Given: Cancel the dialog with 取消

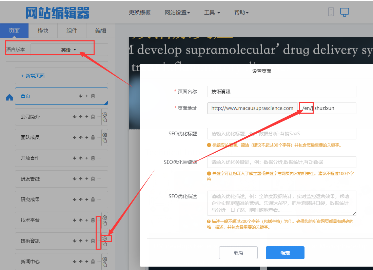Looking at the screenshot, I should (238, 253).
